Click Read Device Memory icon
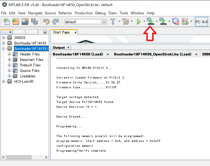The width and height of the screenshot is (210, 166). click(x=163, y=21)
